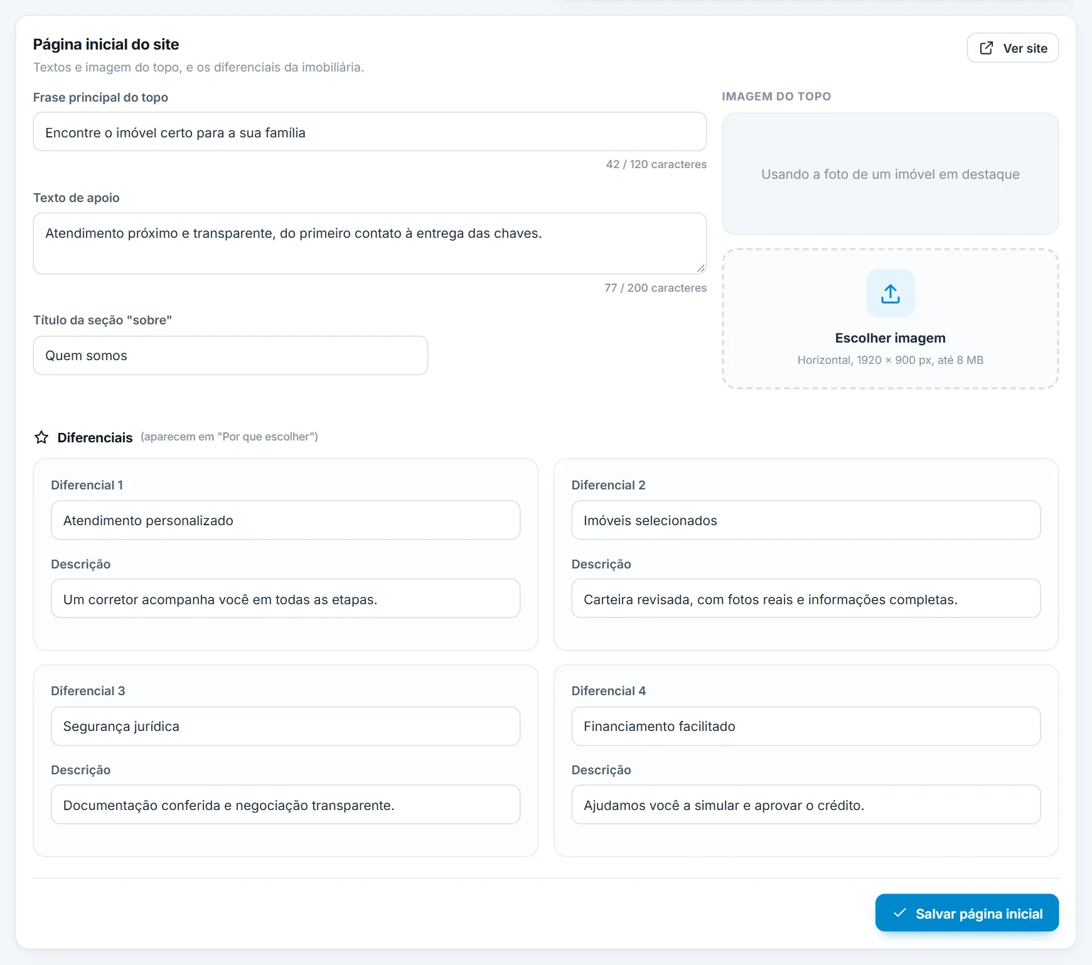Edit description Ajudamos você a simular

pyautogui.click(x=806, y=804)
